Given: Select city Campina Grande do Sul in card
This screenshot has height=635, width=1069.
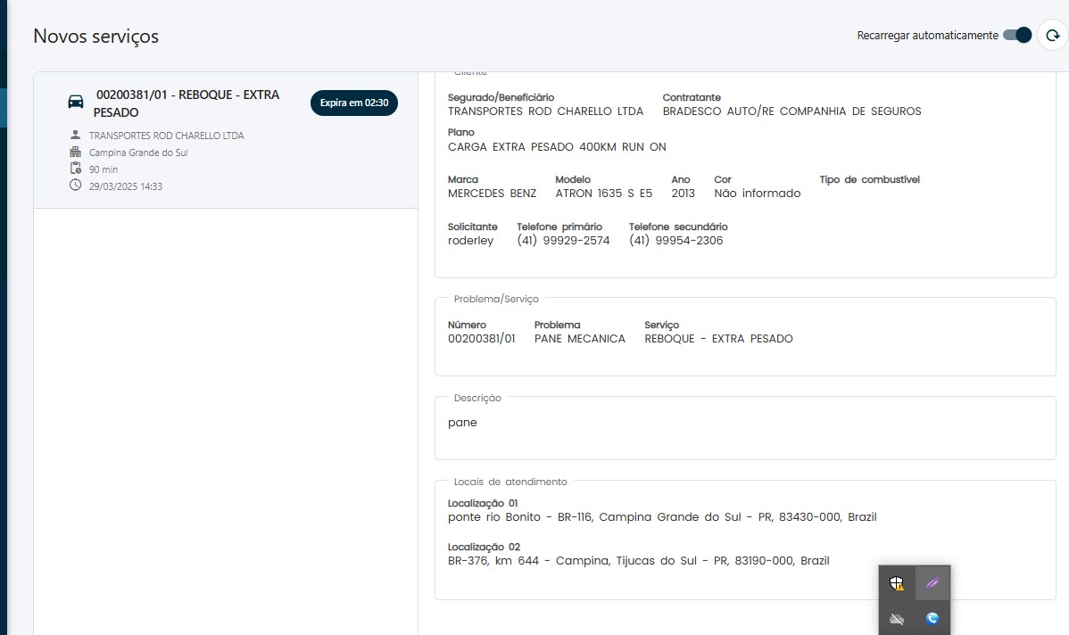Looking at the screenshot, I should pos(138,153).
